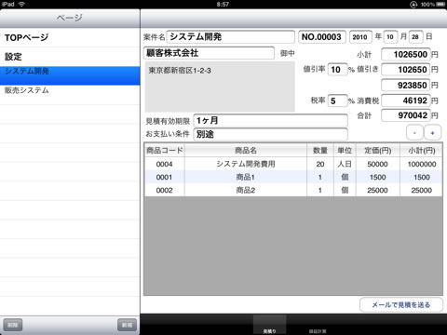Select the 商品1 row in item table

coord(293,177)
